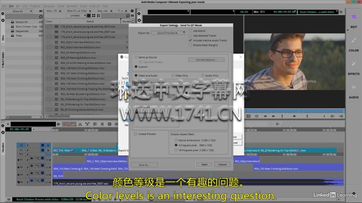Check Enable Mask Margins option
Viewport: 362px width, 203px height.
pyautogui.click(x=191, y=45)
